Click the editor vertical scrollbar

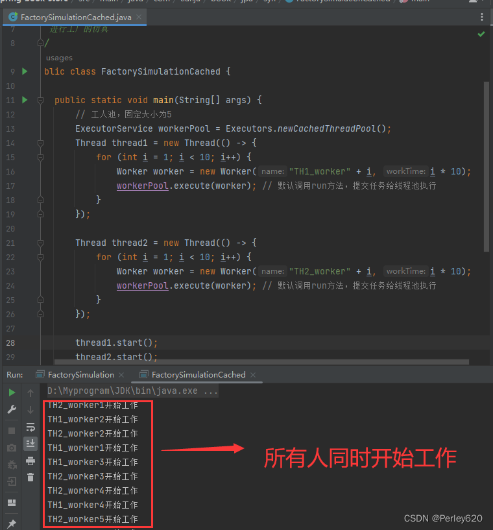coord(487,166)
